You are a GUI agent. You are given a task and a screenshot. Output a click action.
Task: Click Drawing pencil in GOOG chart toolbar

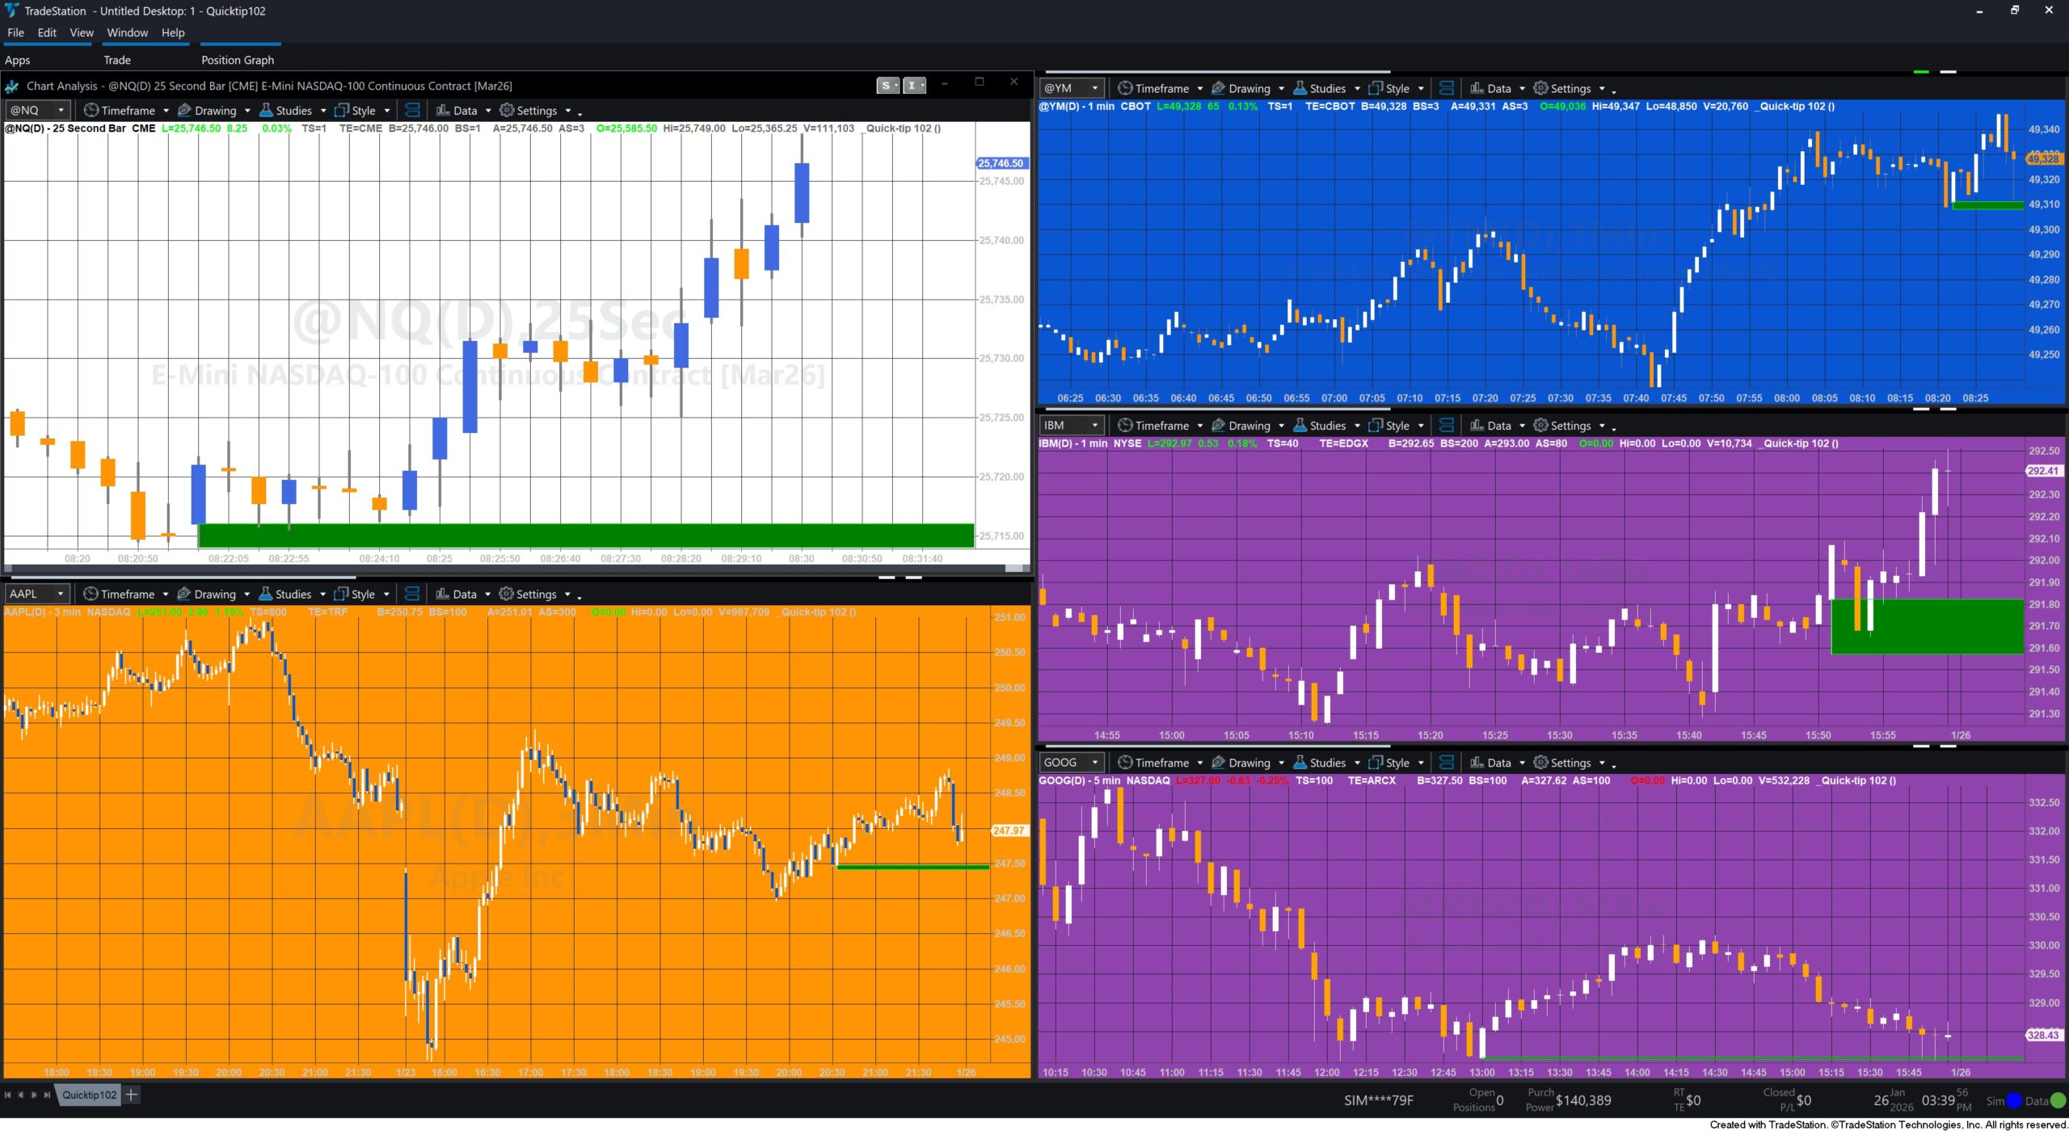[x=1218, y=762]
